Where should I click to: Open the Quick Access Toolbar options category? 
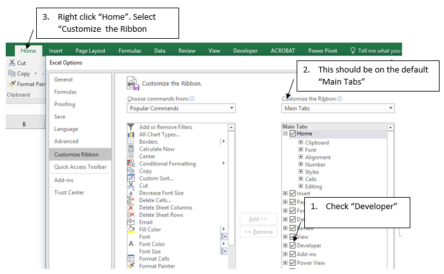click(80, 167)
